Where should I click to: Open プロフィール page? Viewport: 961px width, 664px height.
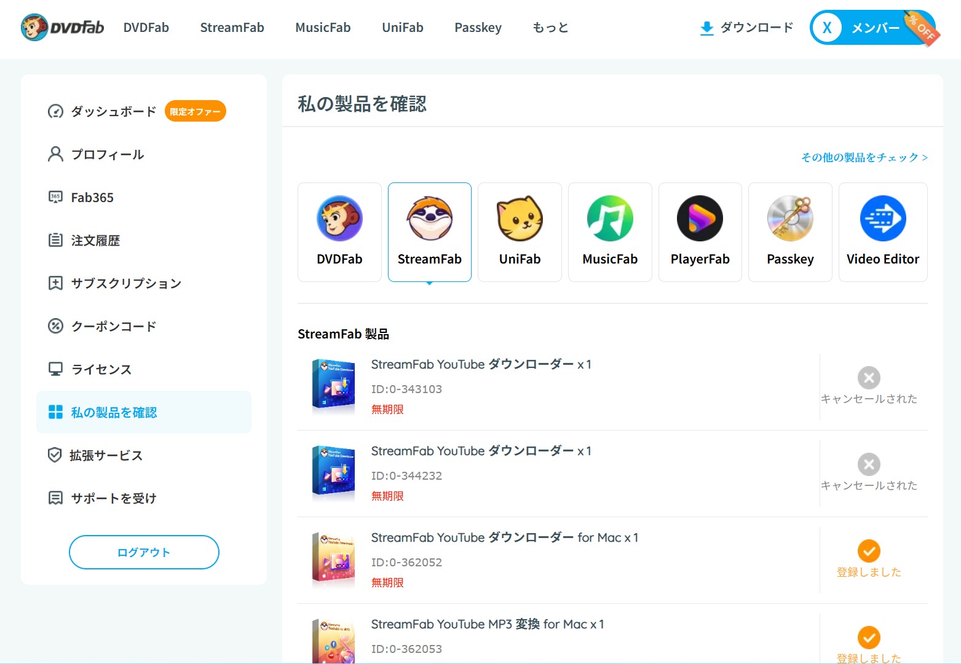pyautogui.click(x=108, y=154)
